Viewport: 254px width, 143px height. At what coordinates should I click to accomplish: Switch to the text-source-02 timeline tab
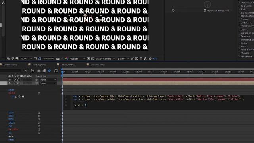point(68,64)
